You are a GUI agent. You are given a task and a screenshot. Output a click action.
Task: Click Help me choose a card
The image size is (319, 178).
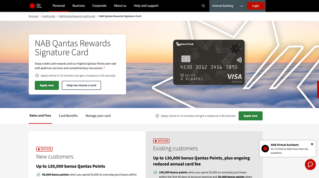(81, 85)
